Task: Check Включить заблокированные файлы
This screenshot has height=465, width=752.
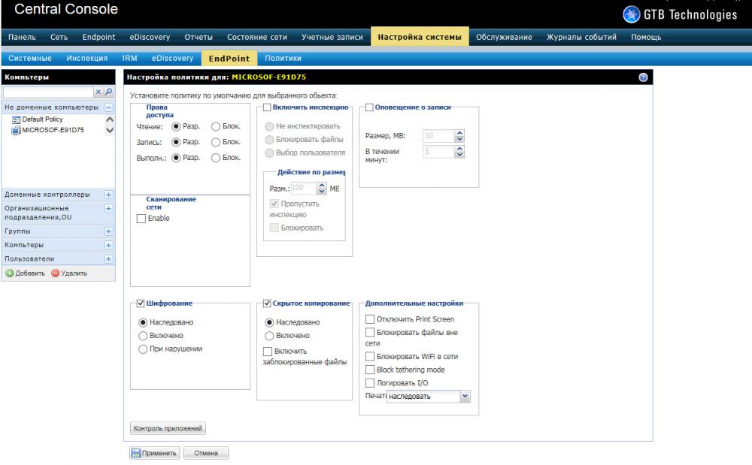Action: pos(268,352)
